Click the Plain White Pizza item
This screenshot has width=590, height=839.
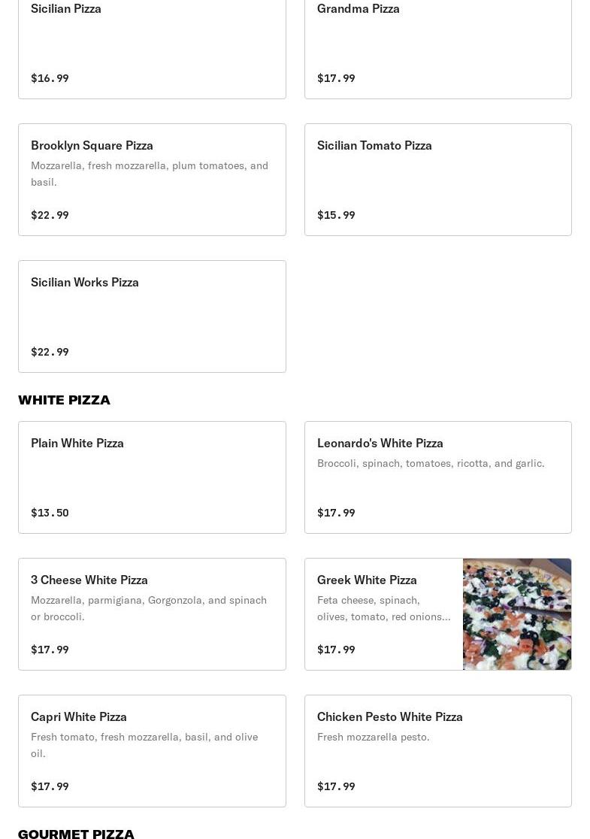[x=152, y=477]
